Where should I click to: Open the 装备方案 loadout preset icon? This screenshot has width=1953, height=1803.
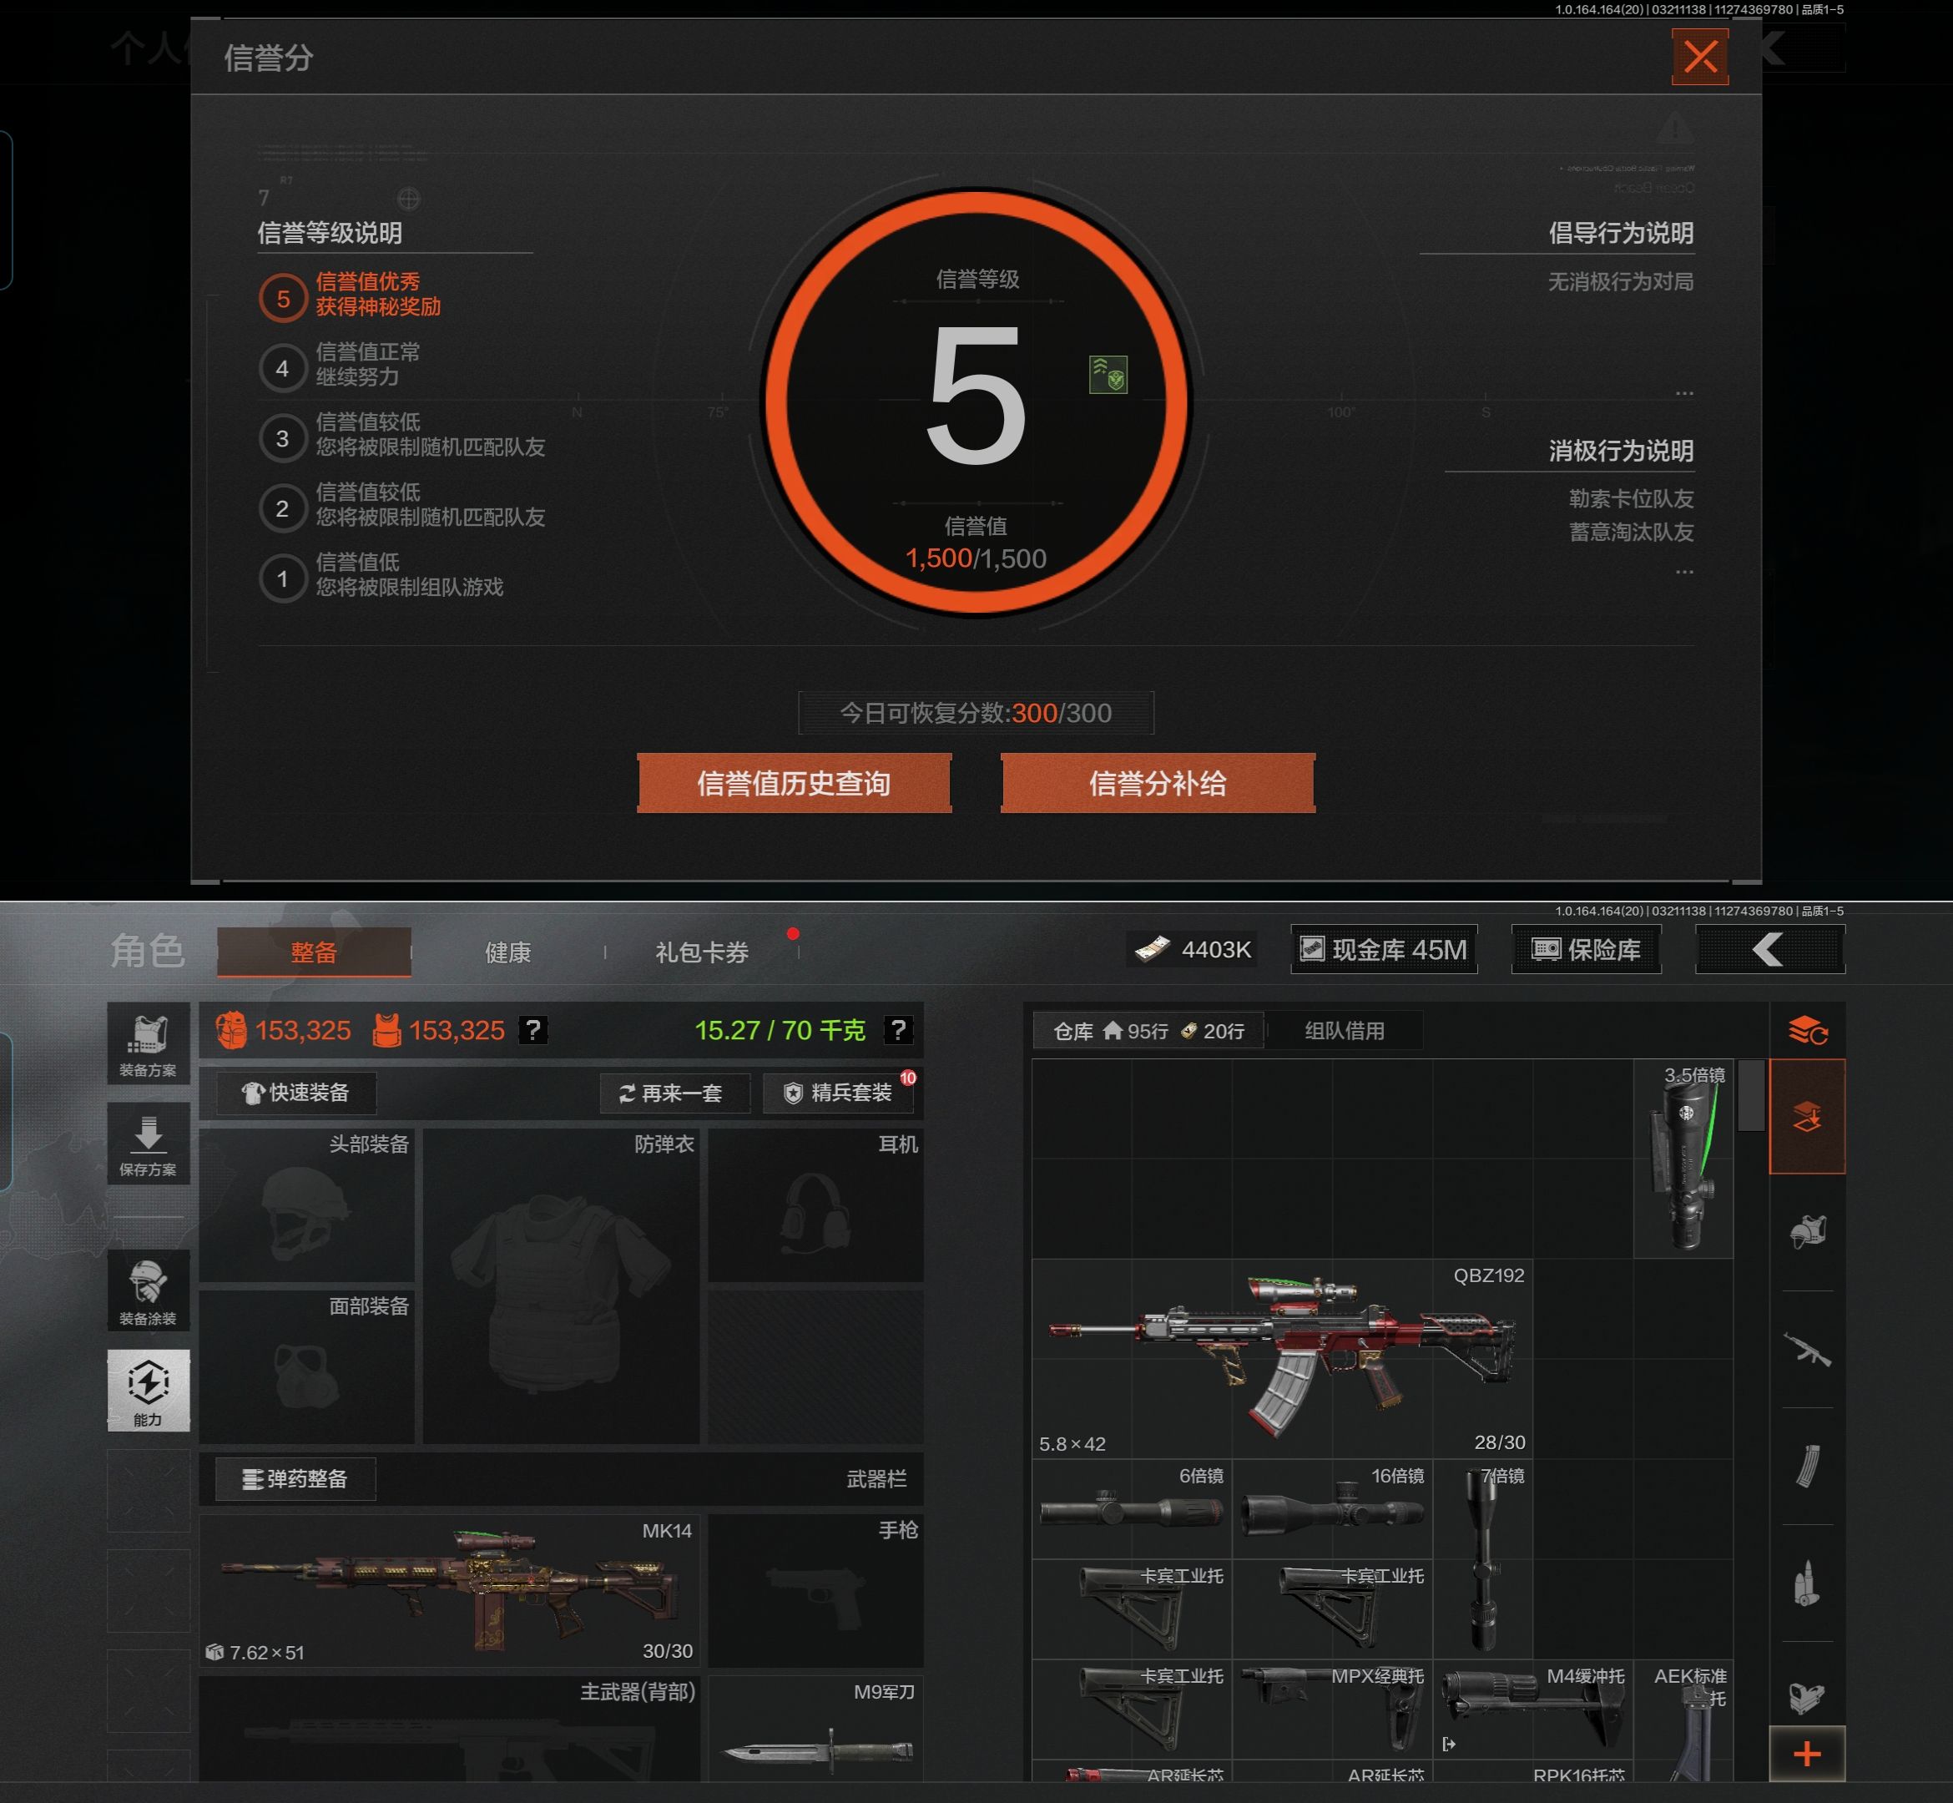(x=149, y=1043)
